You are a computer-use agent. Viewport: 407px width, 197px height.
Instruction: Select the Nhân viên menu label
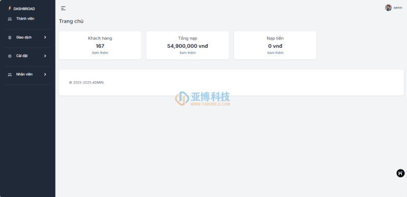[24, 75]
